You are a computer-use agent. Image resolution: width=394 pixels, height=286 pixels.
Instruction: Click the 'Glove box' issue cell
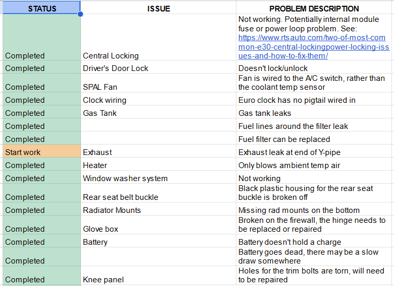[101, 229]
